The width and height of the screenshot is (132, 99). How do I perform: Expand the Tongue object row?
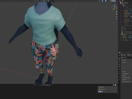coord(123,21)
